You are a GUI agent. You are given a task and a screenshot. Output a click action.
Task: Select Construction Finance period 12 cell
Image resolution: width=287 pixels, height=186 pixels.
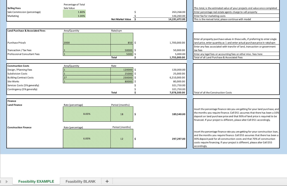pyautogui.click(x=122, y=138)
